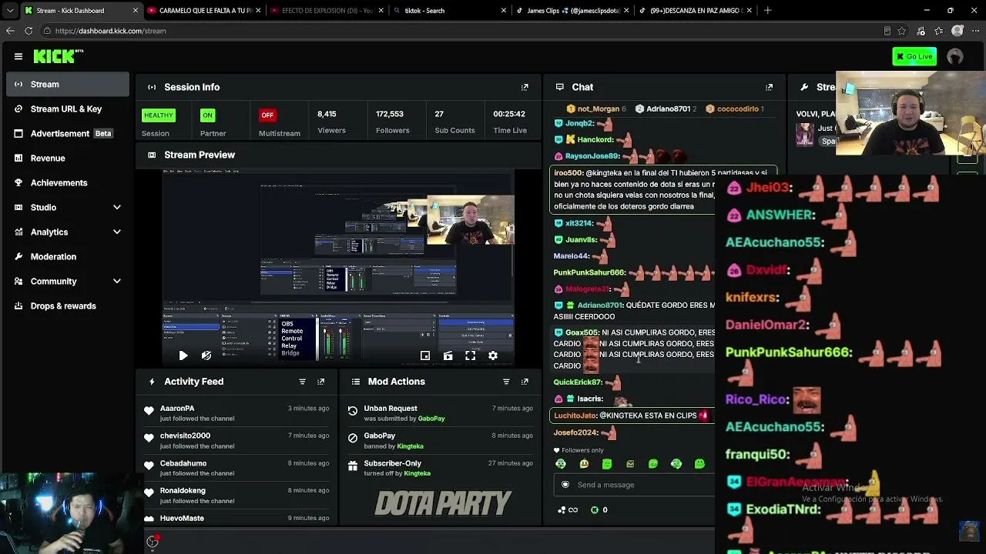Switch to the tiktok - Search browser tab
Viewport: 986px width, 554px height.
pyautogui.click(x=450, y=11)
